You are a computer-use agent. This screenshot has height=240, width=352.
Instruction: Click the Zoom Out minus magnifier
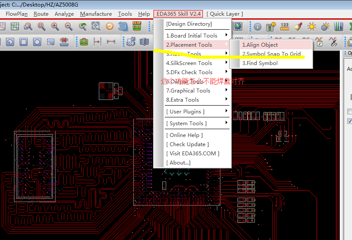click(69, 27)
